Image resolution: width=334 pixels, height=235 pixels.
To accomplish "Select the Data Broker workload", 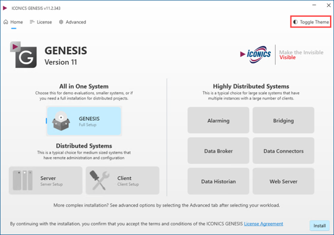I will tap(218, 151).
